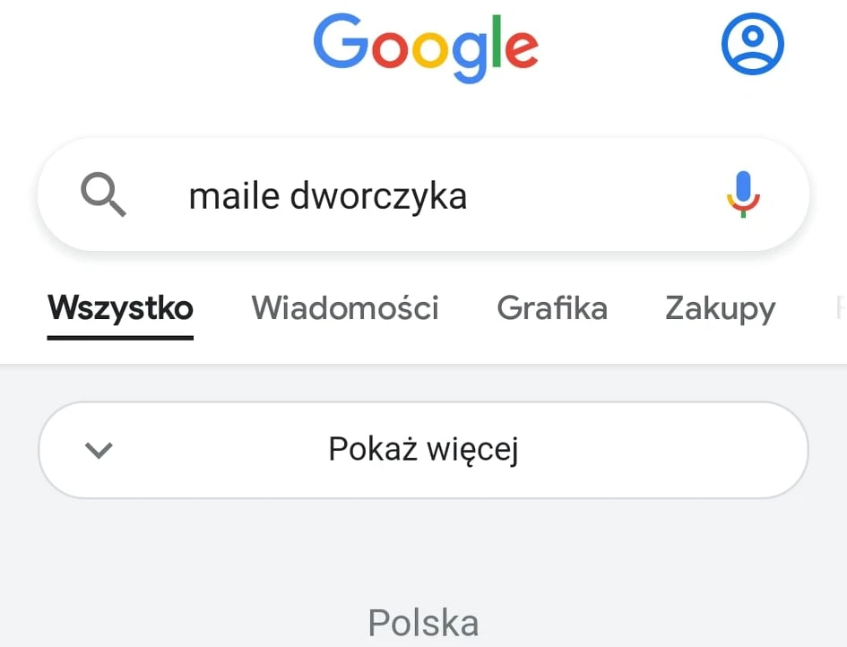
Task: Click the Pokaż więcej button
Action: pyautogui.click(x=423, y=450)
